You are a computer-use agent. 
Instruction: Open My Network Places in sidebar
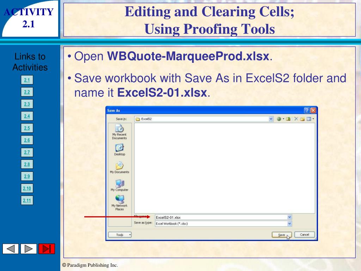[120, 203]
